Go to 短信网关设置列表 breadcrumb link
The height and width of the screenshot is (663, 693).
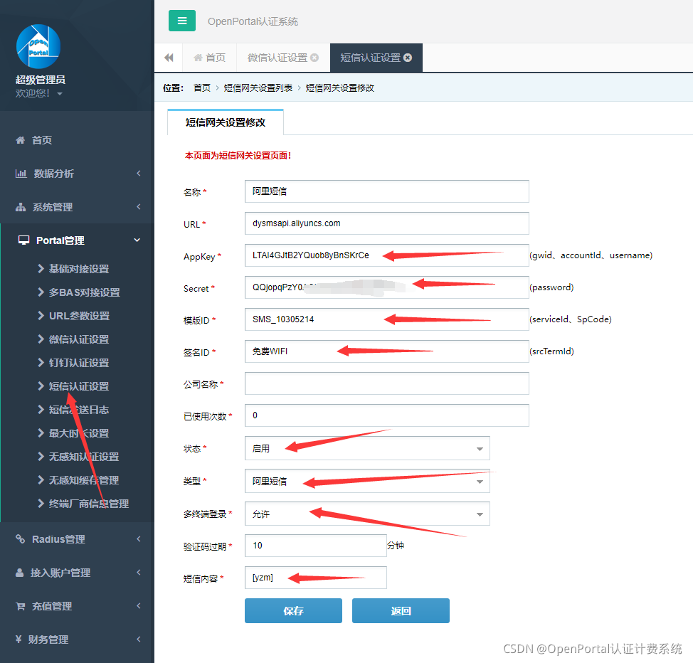coord(258,88)
